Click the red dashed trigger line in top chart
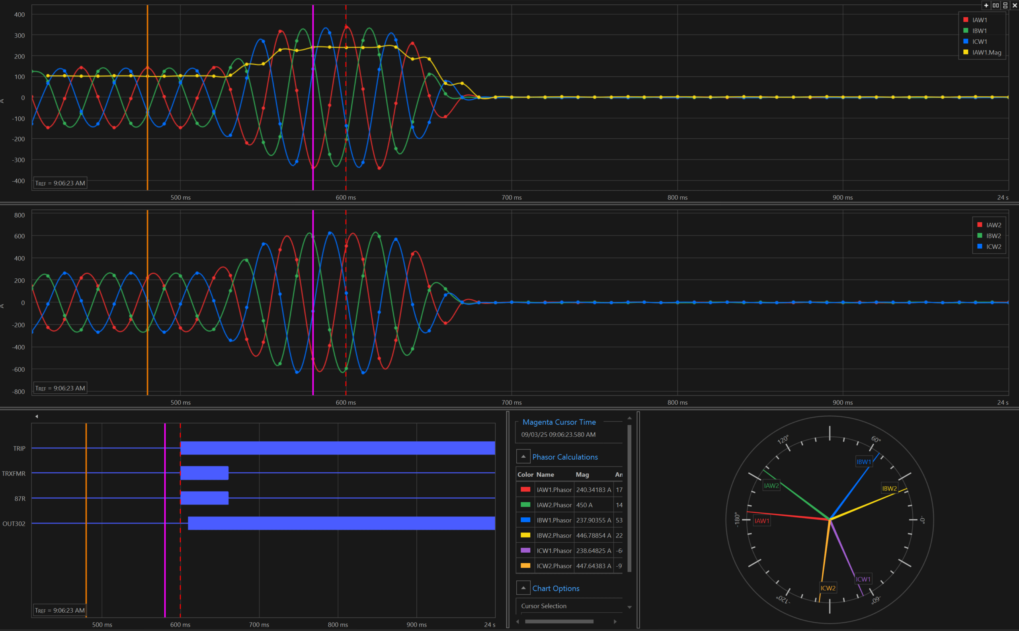1019x631 pixels. [x=346, y=98]
